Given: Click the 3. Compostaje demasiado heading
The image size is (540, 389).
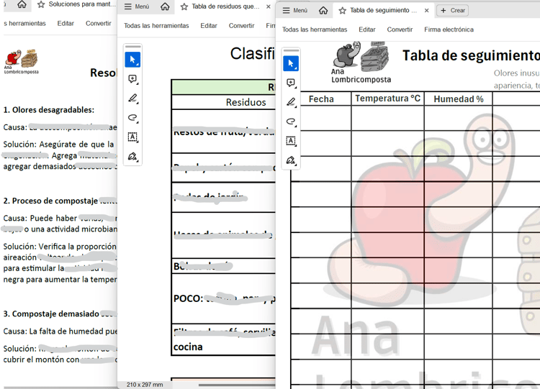Looking at the screenshot, I should pos(51,314).
